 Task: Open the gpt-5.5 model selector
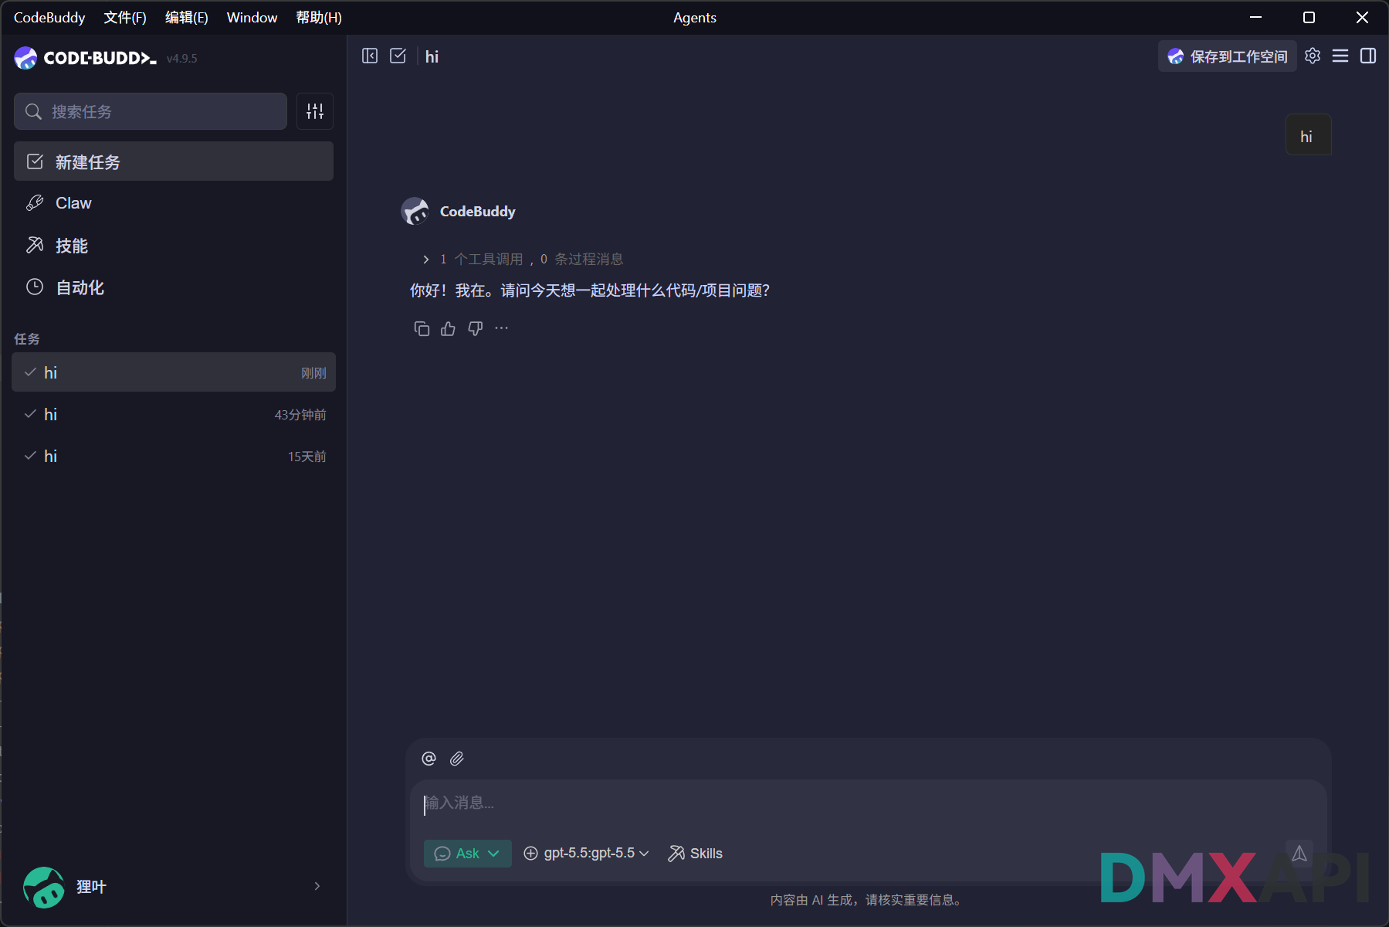tap(586, 854)
